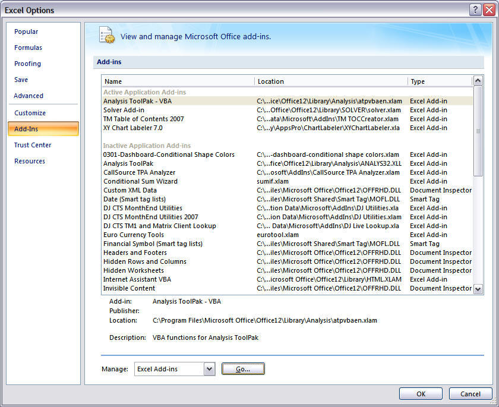This screenshot has width=499, height=407.
Task: Click the add-ins list scrollbar thumb
Action: tap(478, 131)
